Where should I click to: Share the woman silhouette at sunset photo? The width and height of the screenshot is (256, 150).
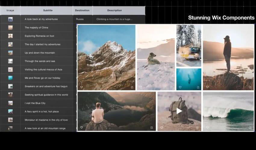tap(250, 87)
